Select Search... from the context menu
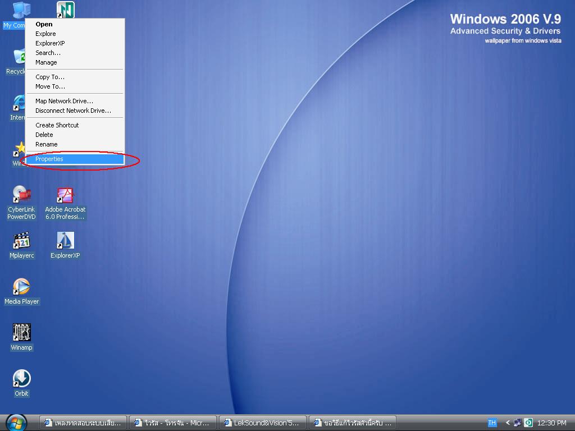 tap(75, 53)
